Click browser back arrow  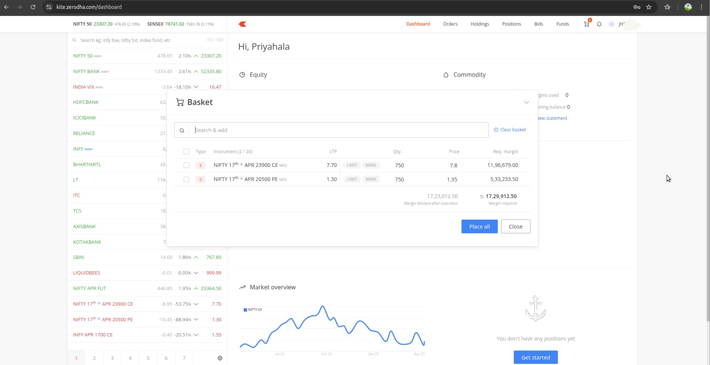click(6, 7)
